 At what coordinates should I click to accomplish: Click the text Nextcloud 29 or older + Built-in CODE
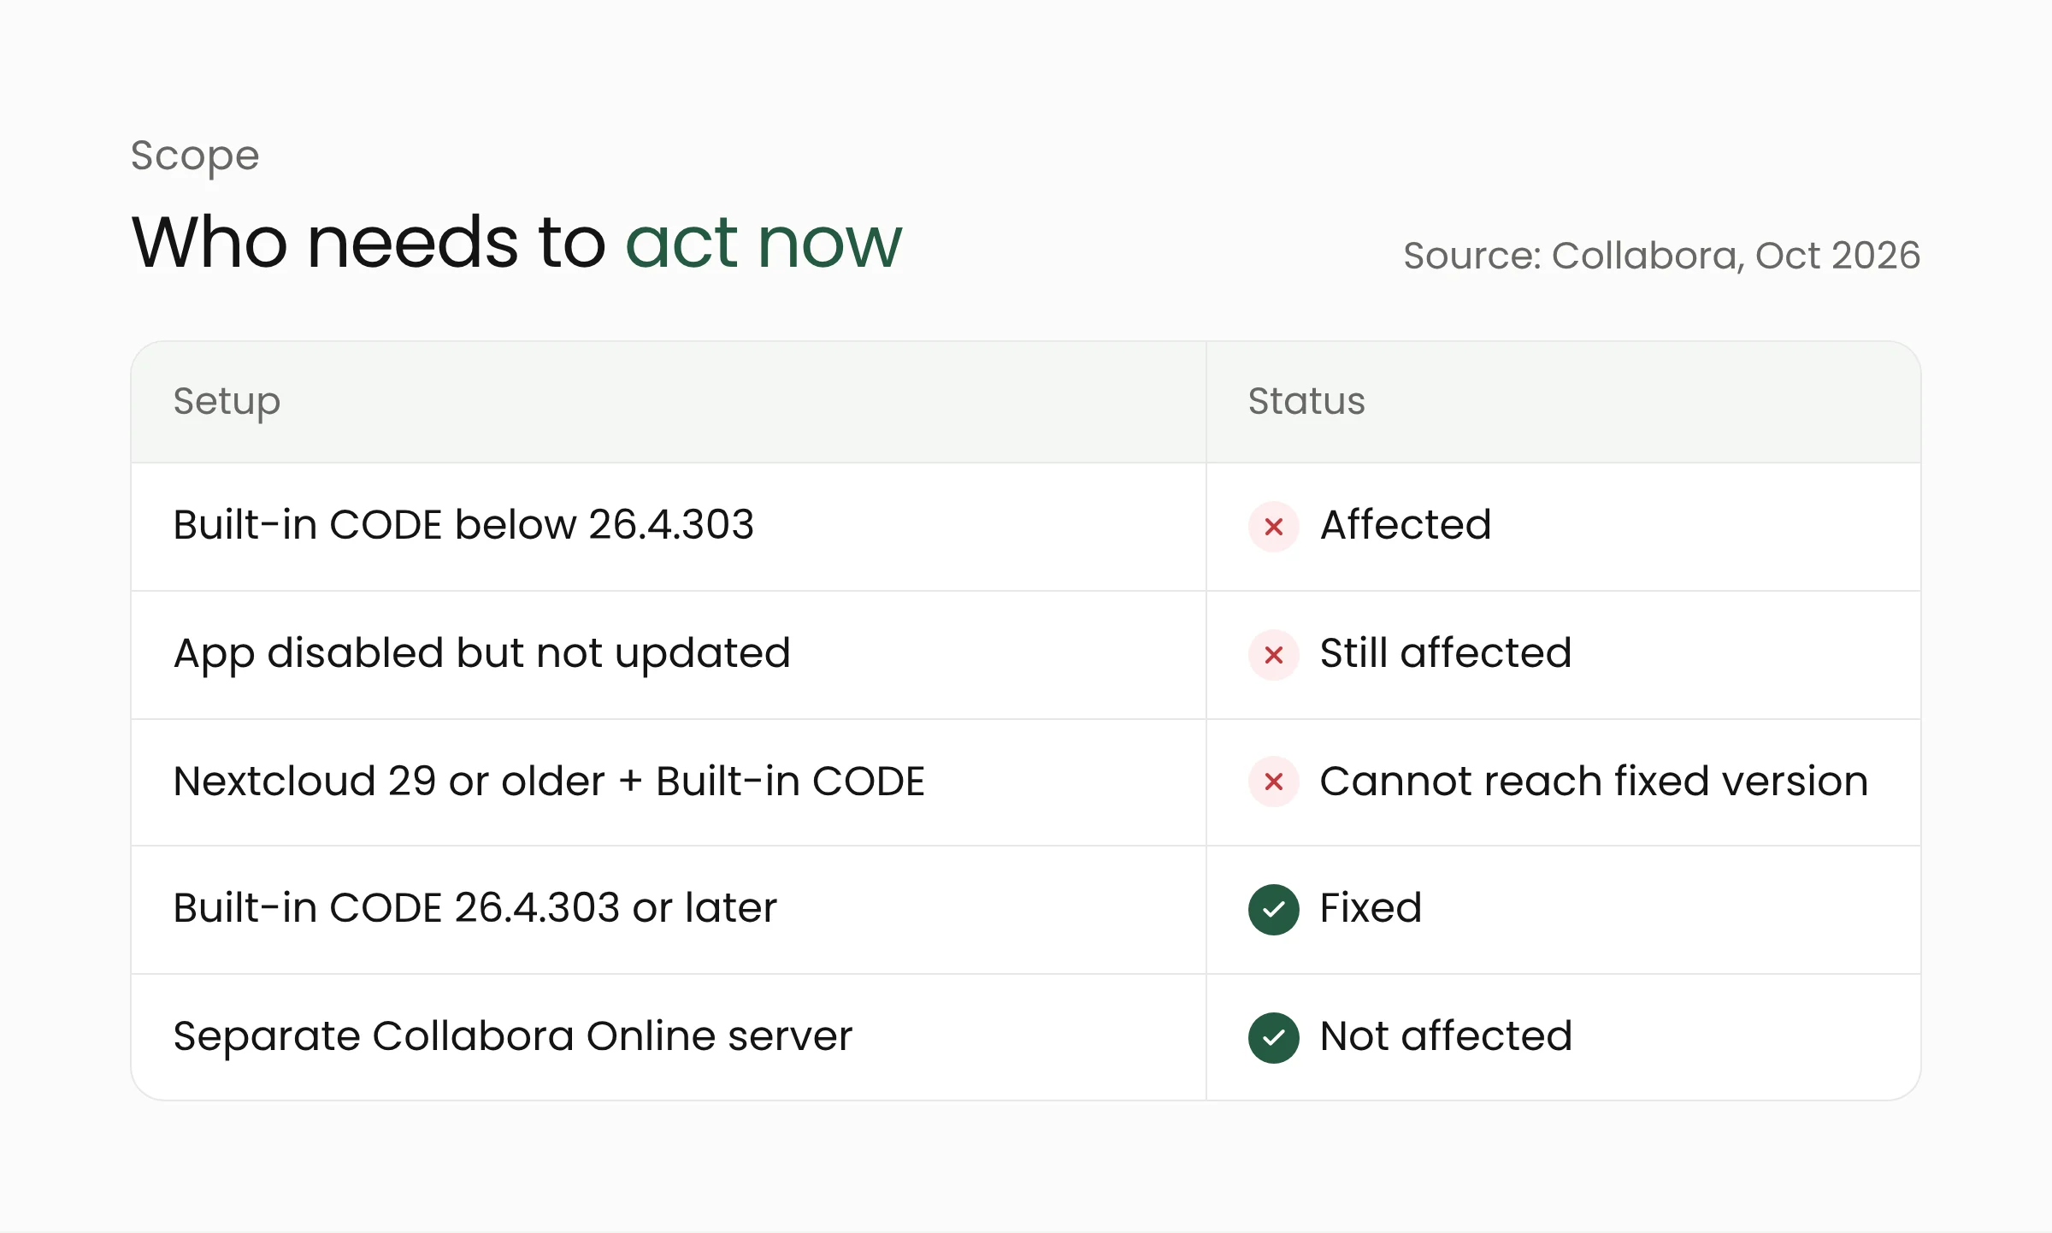click(549, 781)
